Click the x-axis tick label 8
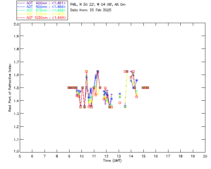 click(57, 156)
